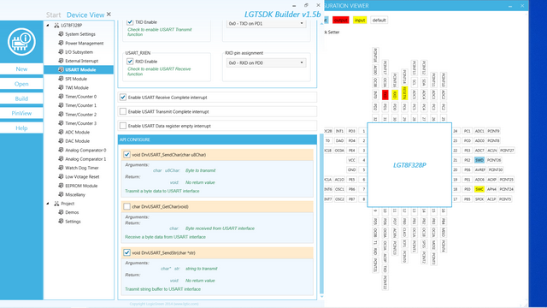Screen dimensions: 547x308
Task: Click the New sidebar button
Action: (x=21, y=68)
